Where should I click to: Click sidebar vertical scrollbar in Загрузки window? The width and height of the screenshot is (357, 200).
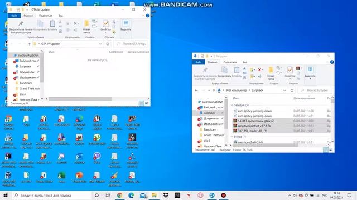pyautogui.click(x=226, y=113)
